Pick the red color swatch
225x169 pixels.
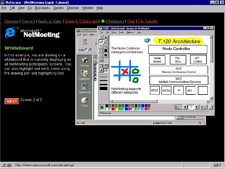click(x=113, y=109)
